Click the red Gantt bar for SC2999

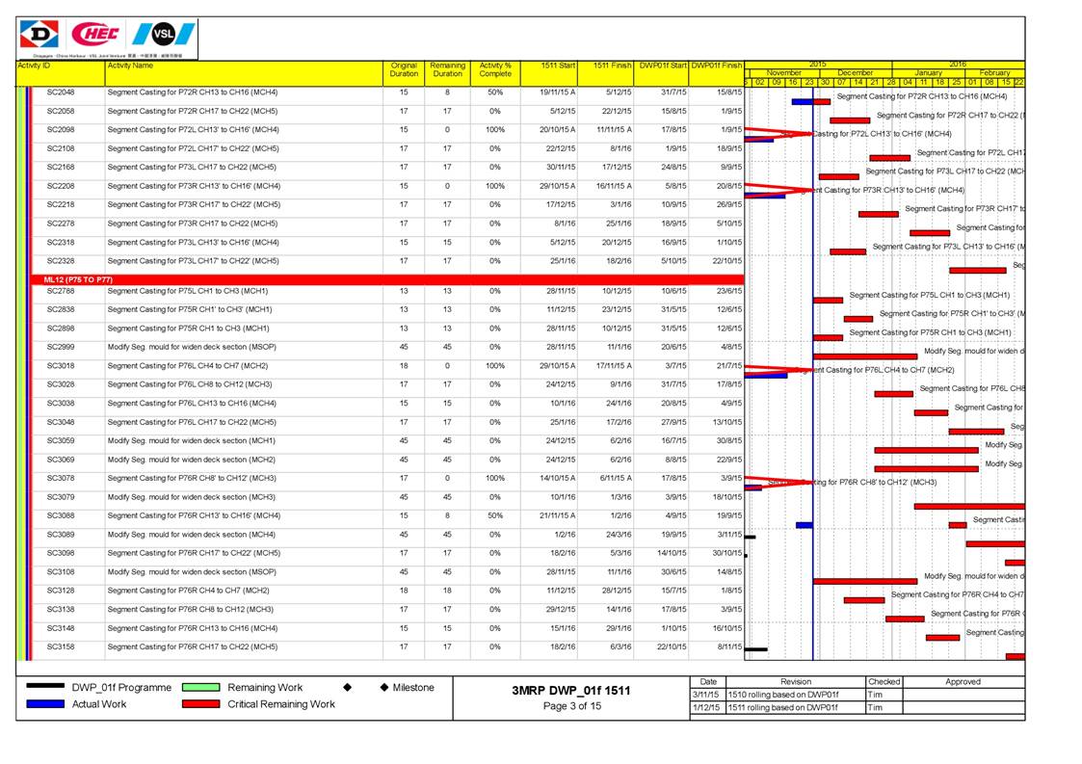(865, 356)
